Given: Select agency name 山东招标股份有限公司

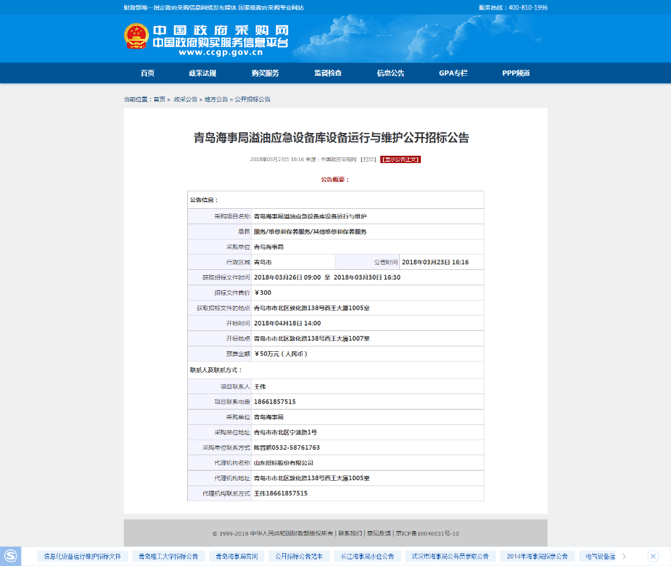Looking at the screenshot, I should pos(283,463).
